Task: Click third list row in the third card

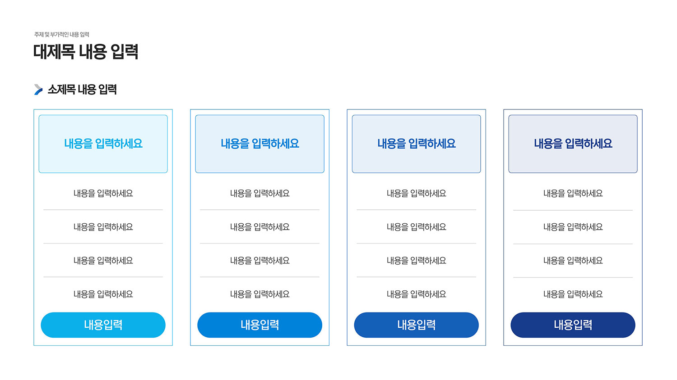Action: pos(416,260)
